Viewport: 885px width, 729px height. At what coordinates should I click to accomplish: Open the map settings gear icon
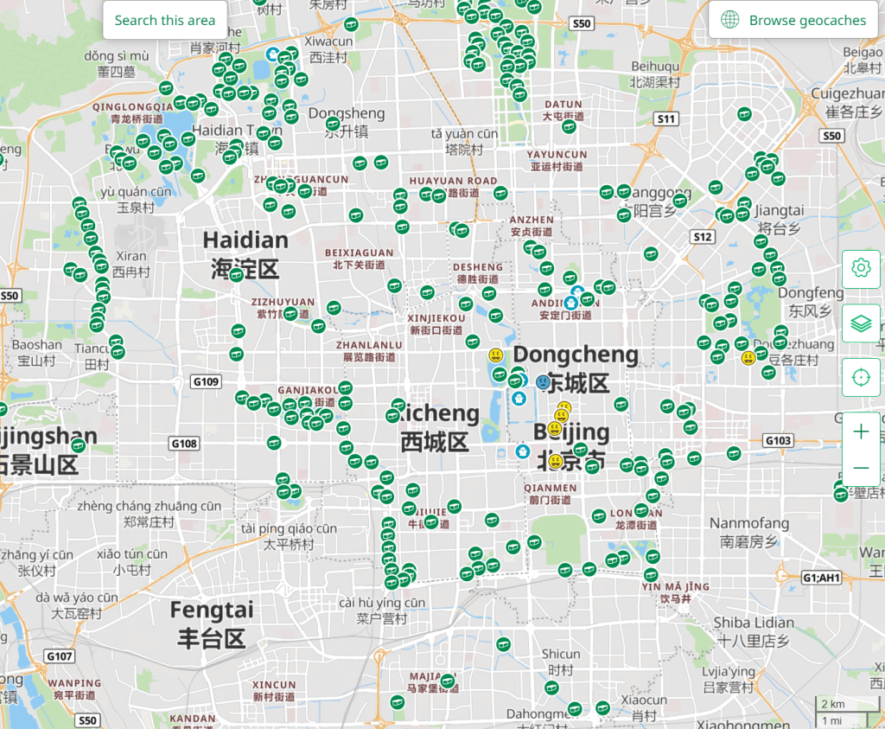[x=861, y=269]
